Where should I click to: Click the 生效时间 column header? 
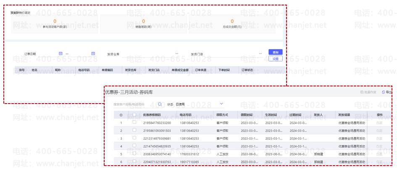pos(271,115)
